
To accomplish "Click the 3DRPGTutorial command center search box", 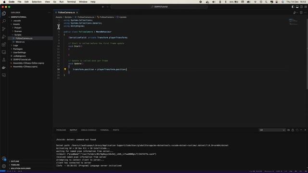I will pos(159,7).
